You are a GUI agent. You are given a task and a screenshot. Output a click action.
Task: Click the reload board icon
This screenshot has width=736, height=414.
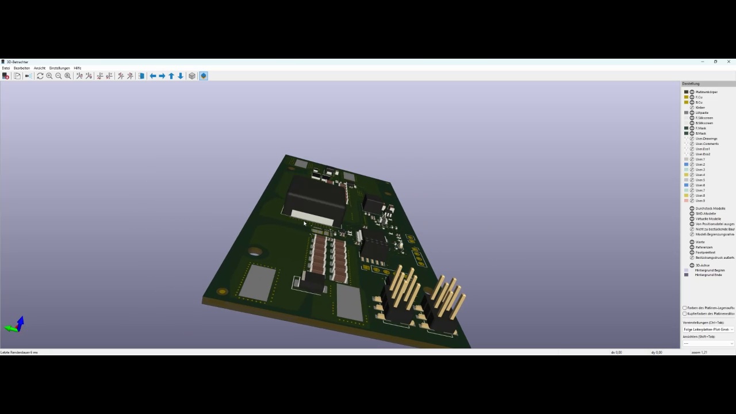[x=6, y=76]
